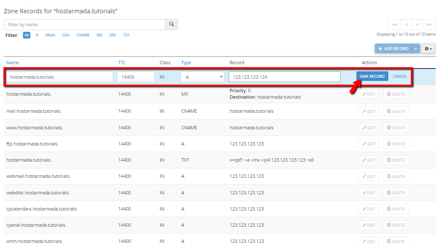This screenshot has width=436, height=245.
Task: Sort records by Name column
Action: click(12, 63)
